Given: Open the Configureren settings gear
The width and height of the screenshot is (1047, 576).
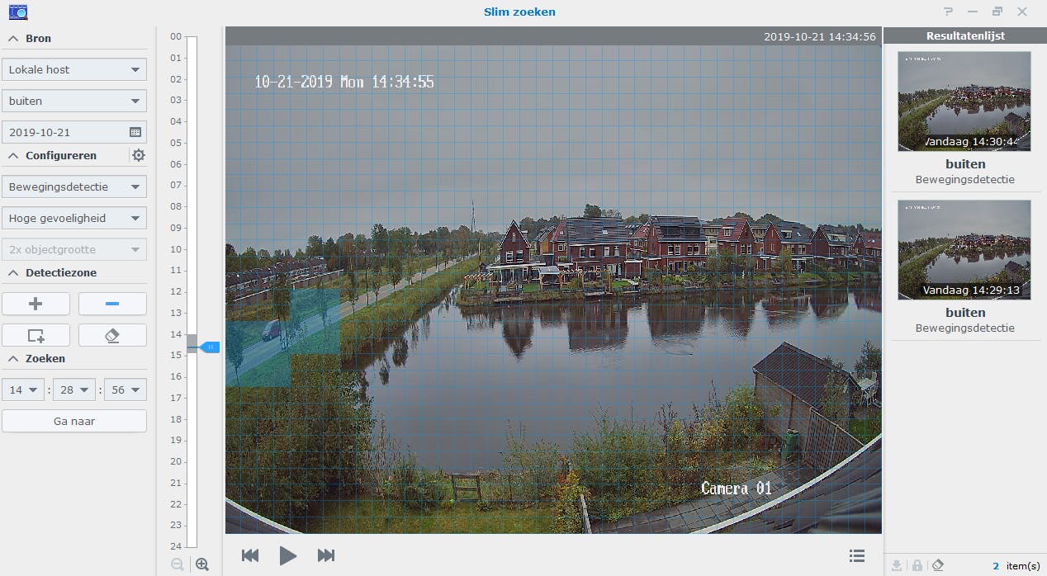Looking at the screenshot, I should tap(138, 155).
